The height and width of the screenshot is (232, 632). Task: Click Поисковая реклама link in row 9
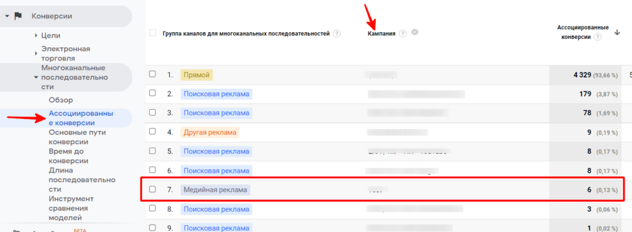(217, 228)
